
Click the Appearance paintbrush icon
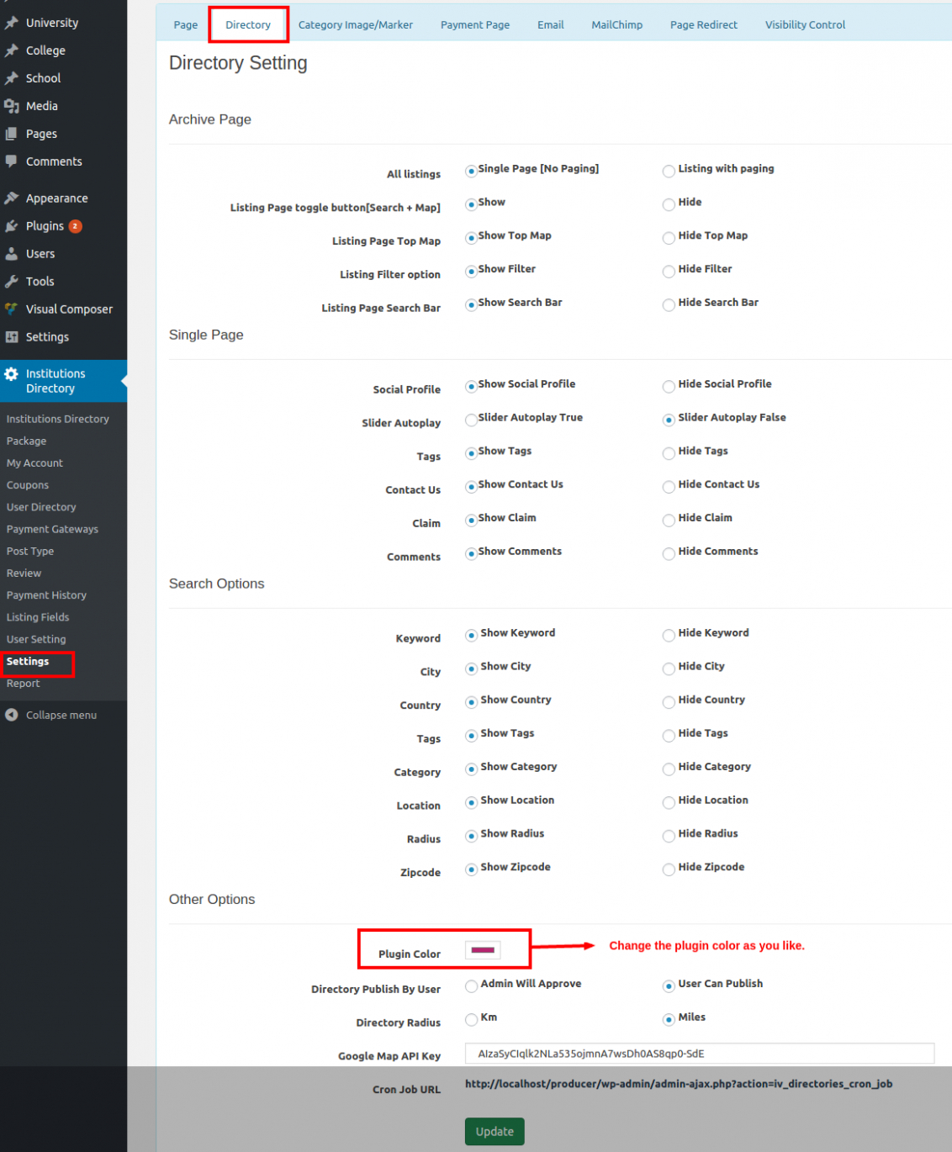[12, 198]
